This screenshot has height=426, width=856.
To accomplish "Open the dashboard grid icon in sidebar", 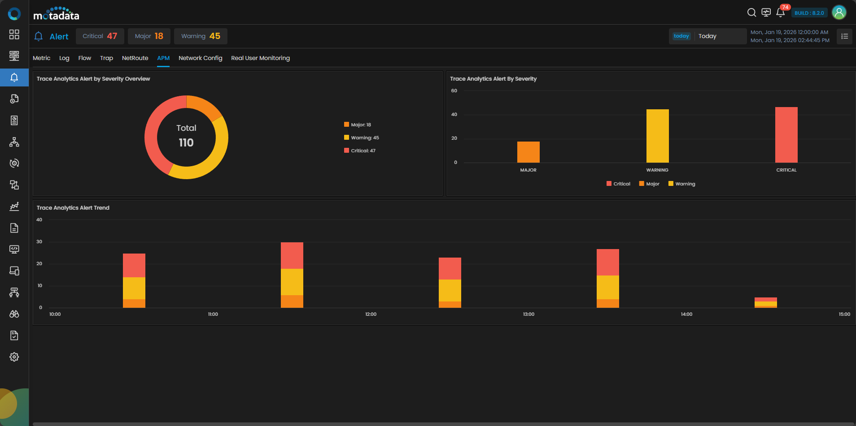I will pyautogui.click(x=14, y=34).
